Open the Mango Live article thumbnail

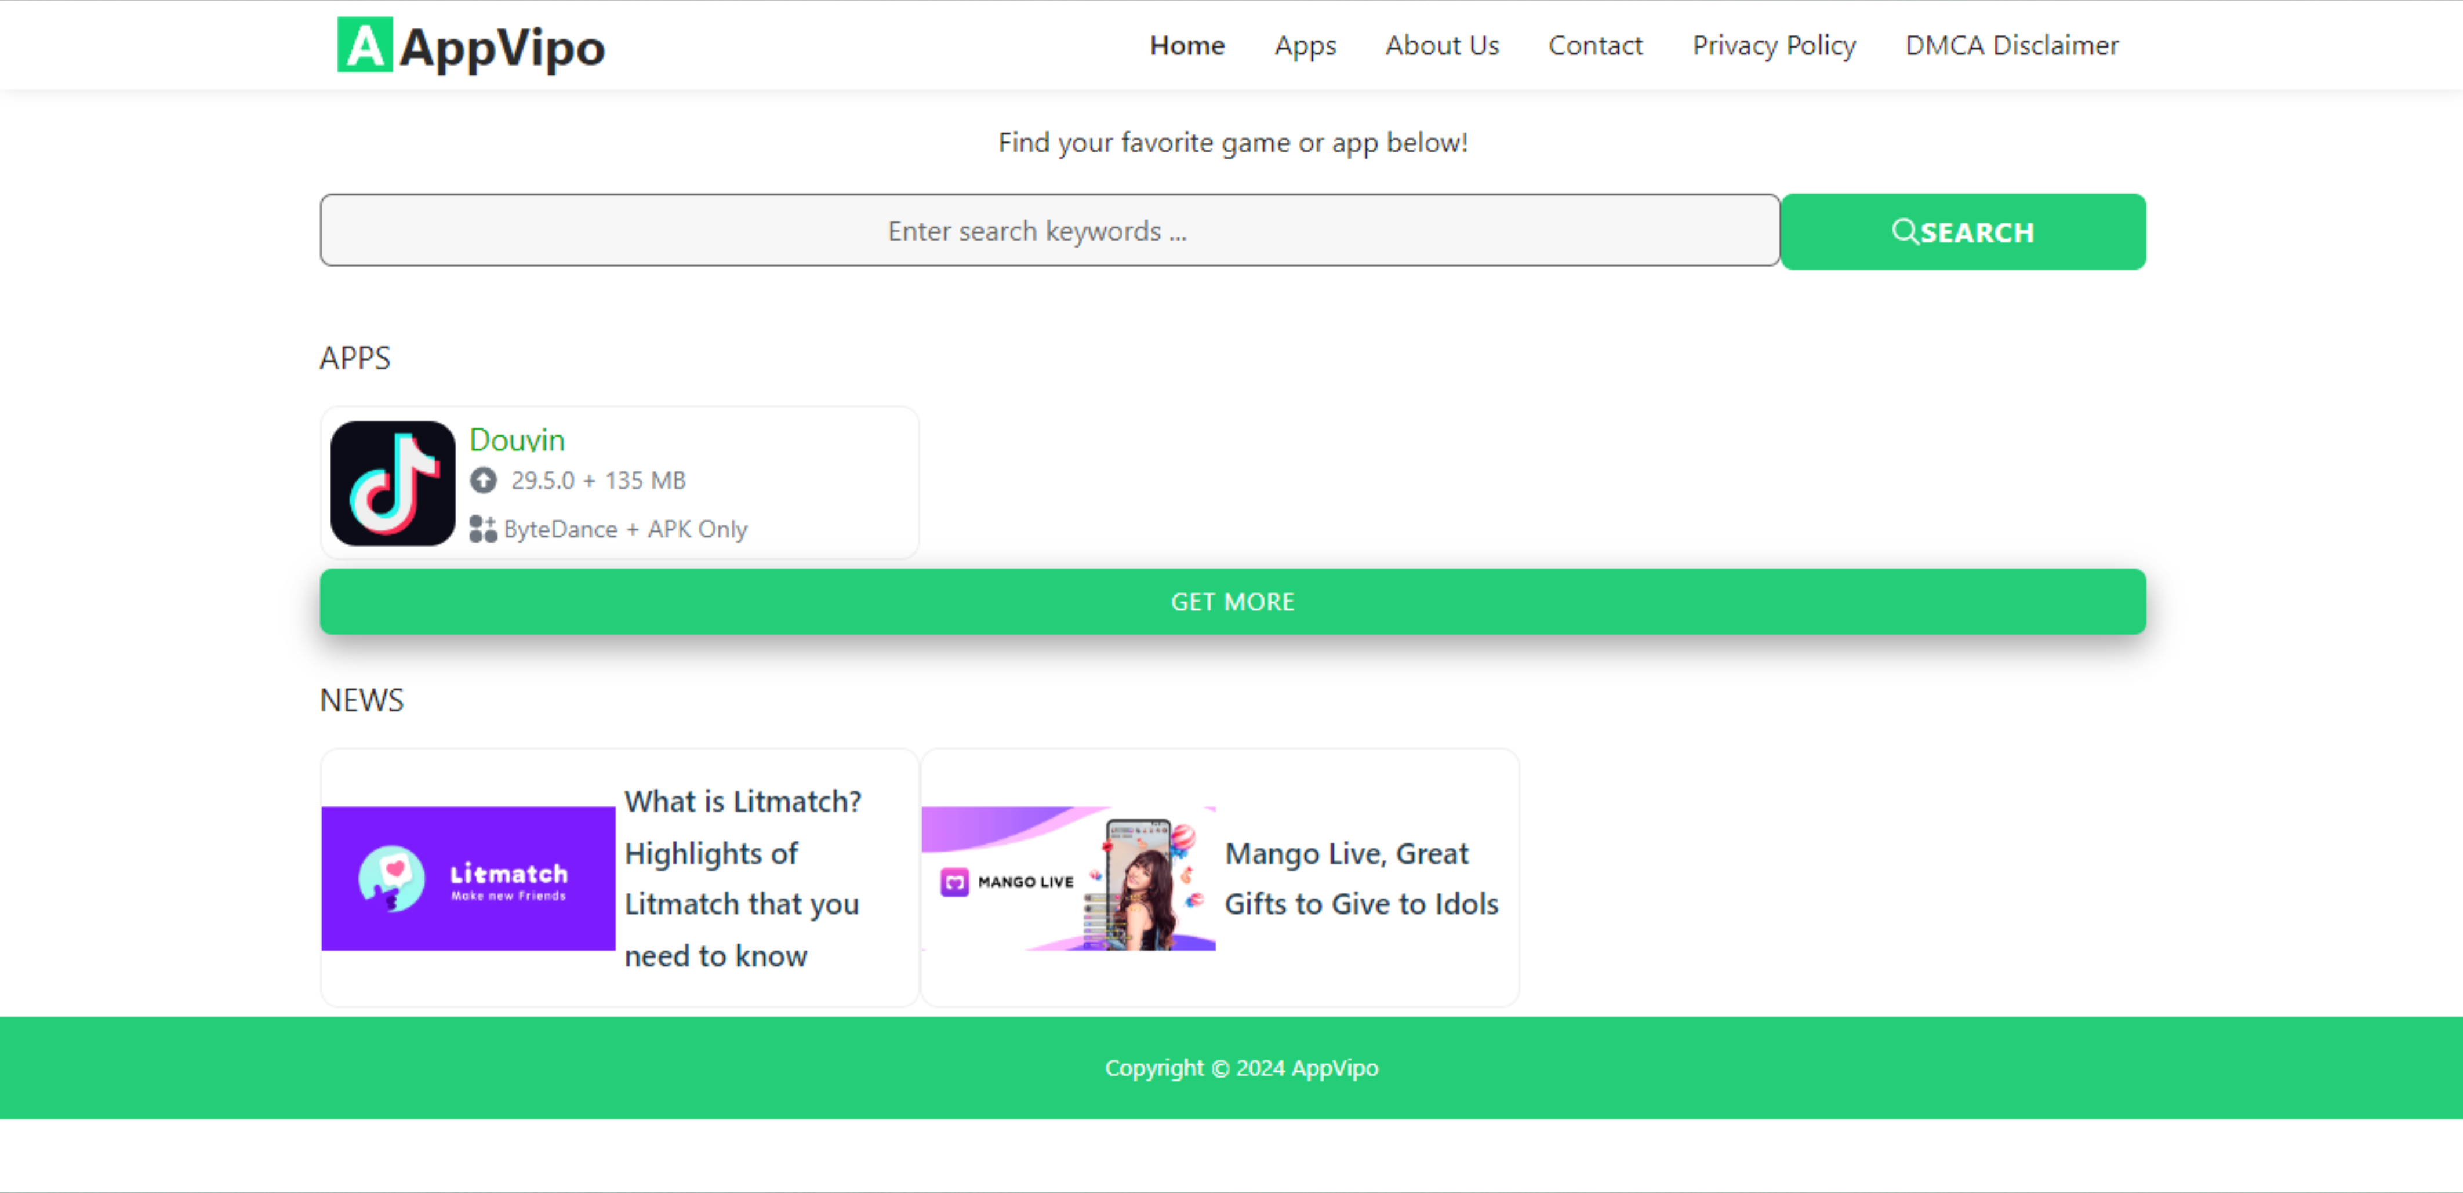coord(1067,878)
